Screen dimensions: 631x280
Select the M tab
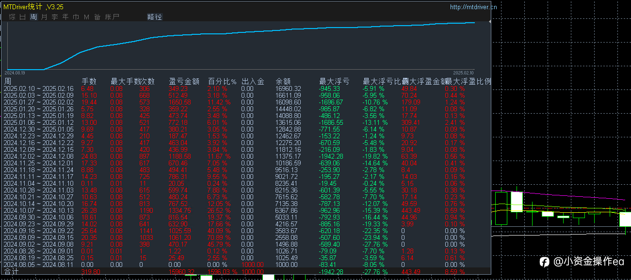(x=86, y=17)
